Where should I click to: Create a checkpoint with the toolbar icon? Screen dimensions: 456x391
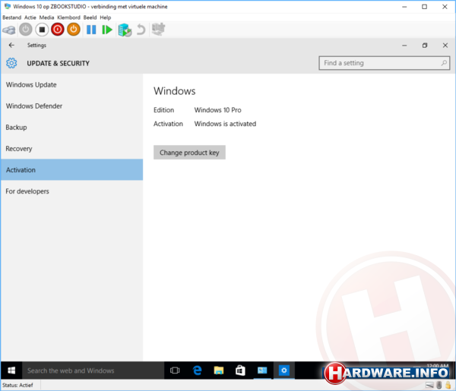(125, 30)
